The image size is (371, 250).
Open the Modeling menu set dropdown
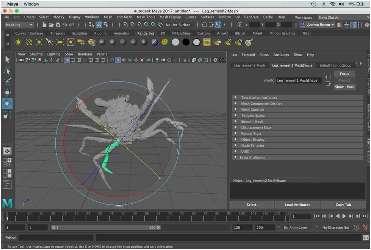[19, 25]
